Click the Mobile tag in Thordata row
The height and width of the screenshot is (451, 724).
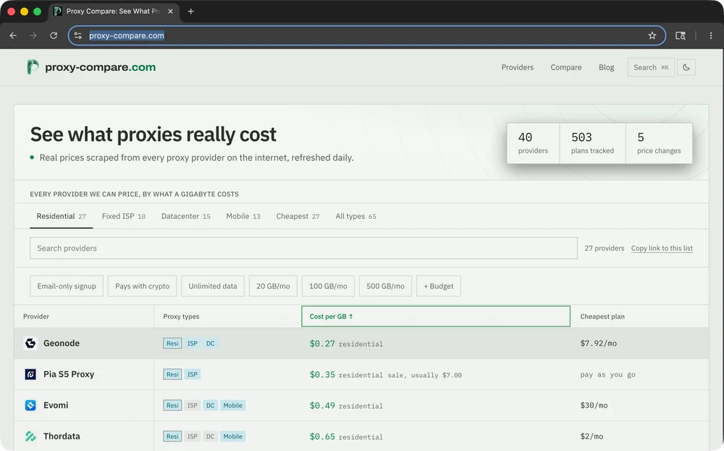232,437
